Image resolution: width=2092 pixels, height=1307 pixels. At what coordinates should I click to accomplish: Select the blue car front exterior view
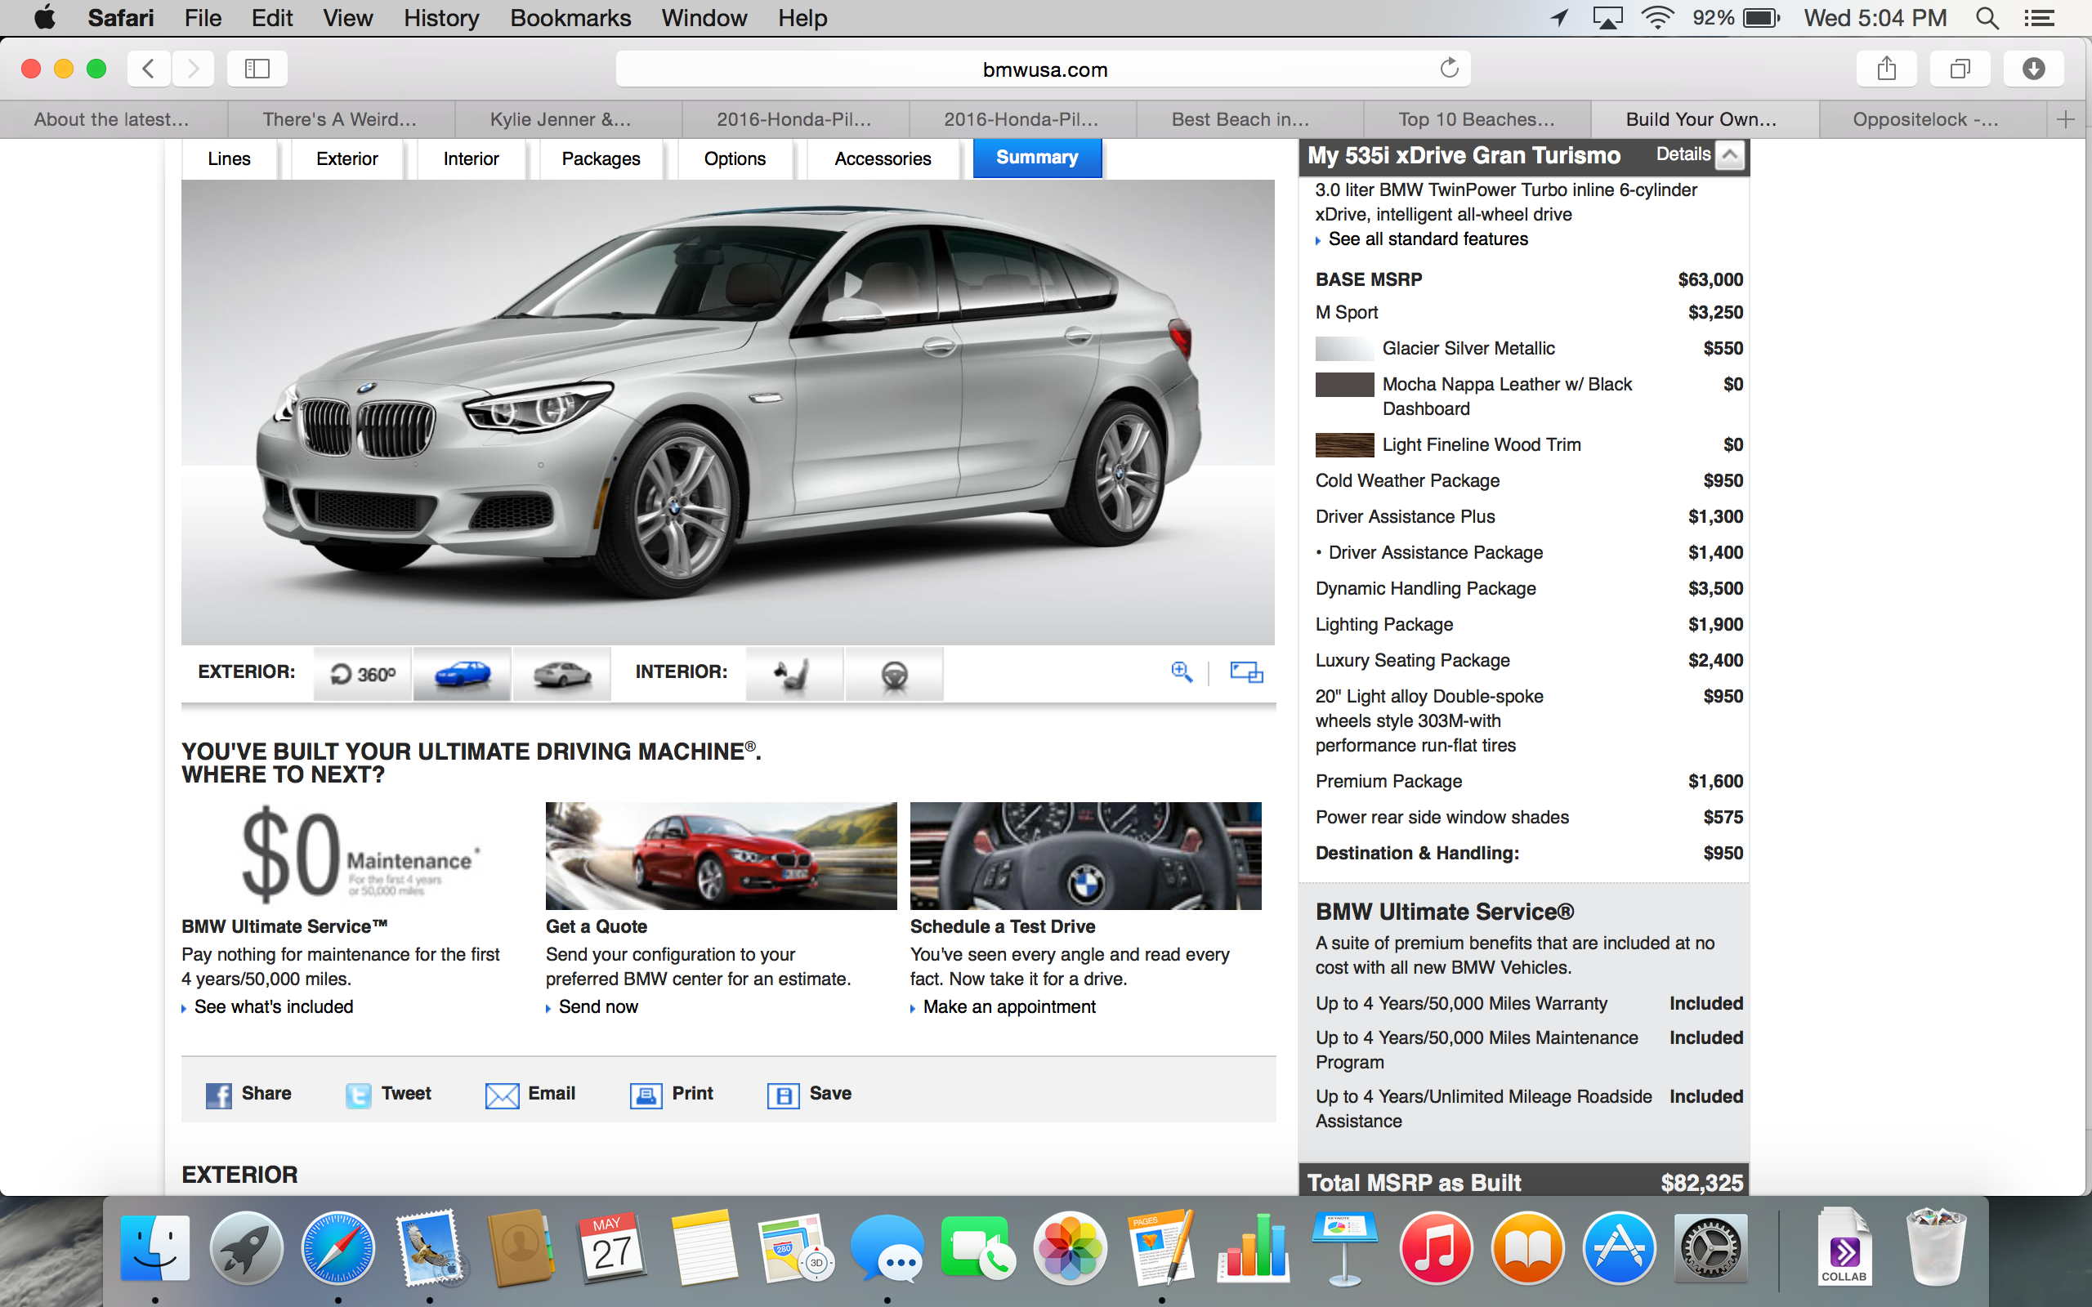(x=463, y=673)
